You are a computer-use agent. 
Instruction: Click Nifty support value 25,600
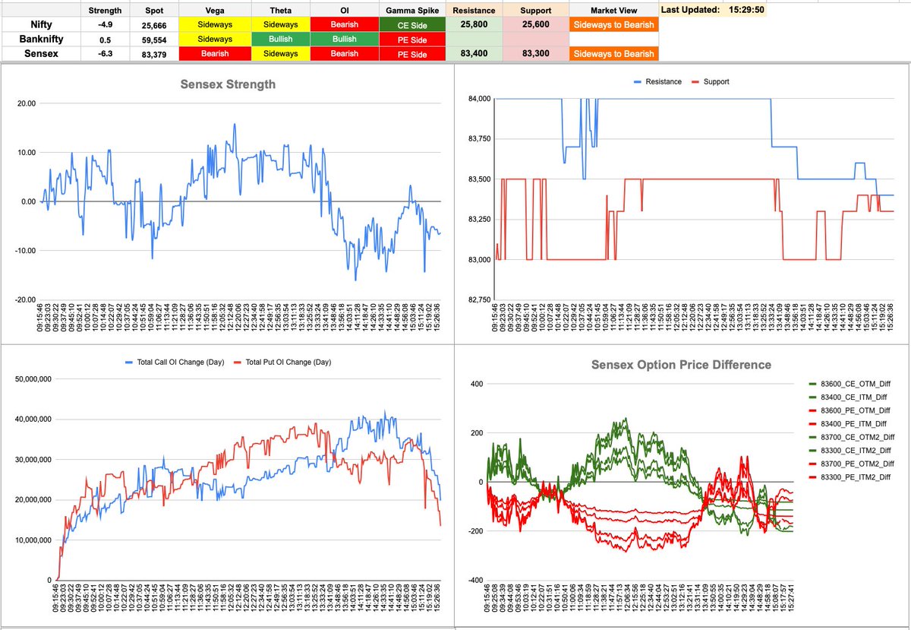tap(536, 24)
